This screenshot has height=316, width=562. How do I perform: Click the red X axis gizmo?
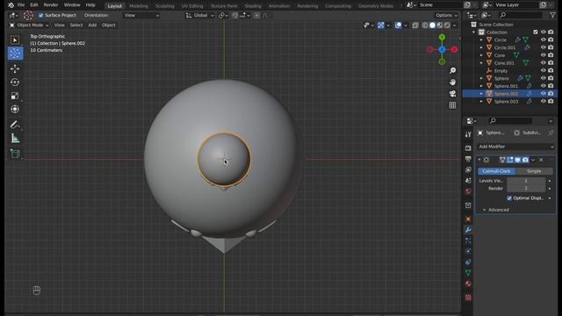point(455,49)
